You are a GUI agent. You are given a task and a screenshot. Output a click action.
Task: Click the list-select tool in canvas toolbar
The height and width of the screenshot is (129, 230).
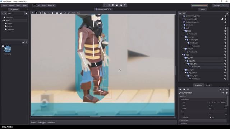pyautogui.click(x=45, y=13)
